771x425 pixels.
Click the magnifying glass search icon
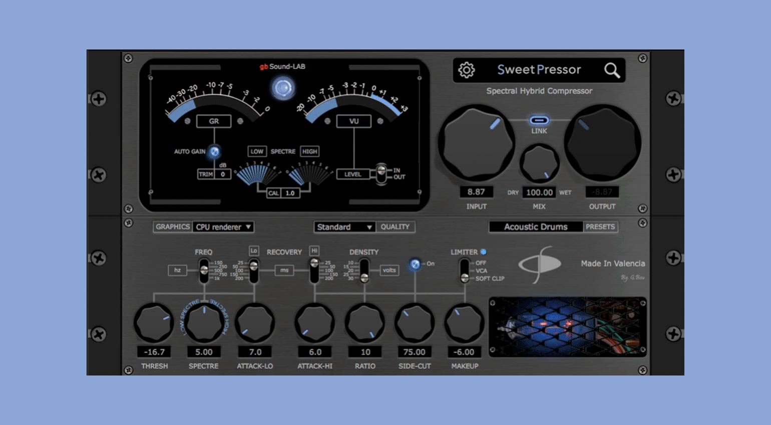tap(612, 70)
